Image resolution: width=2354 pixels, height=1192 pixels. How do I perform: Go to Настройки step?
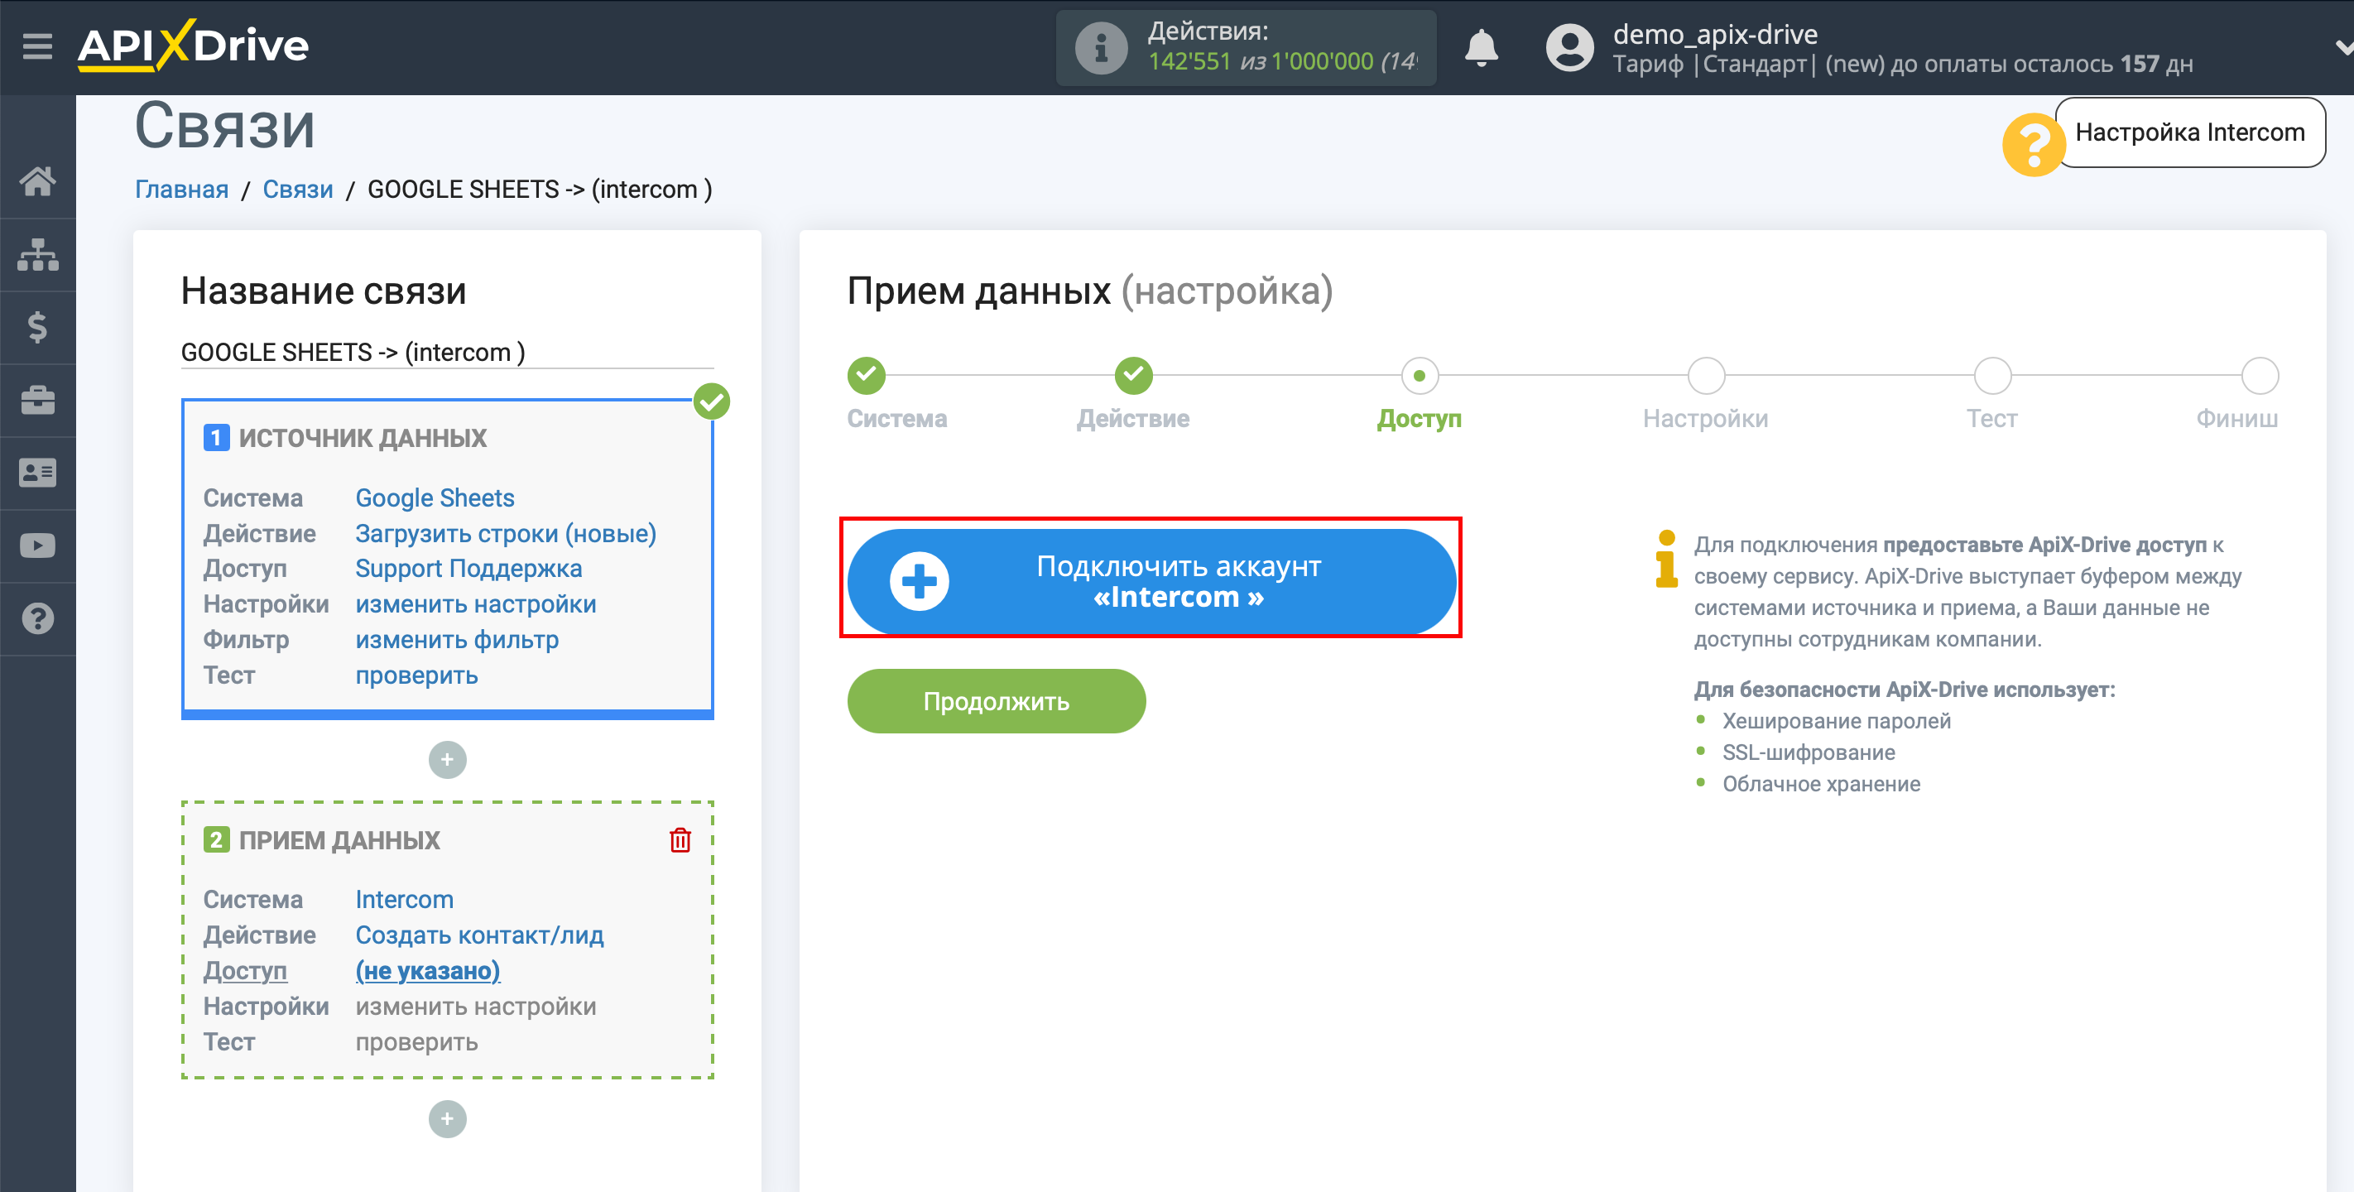1705,376
